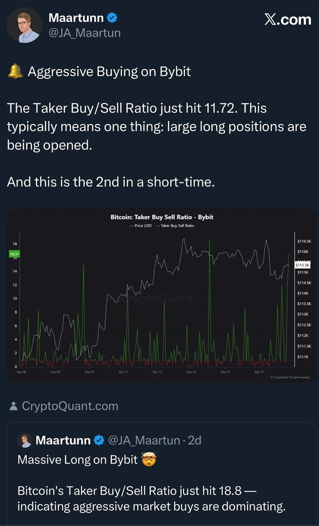Select the @JA_Maartun handle in the quoted post
Screen dimensions: 319x526
(x=144, y=440)
